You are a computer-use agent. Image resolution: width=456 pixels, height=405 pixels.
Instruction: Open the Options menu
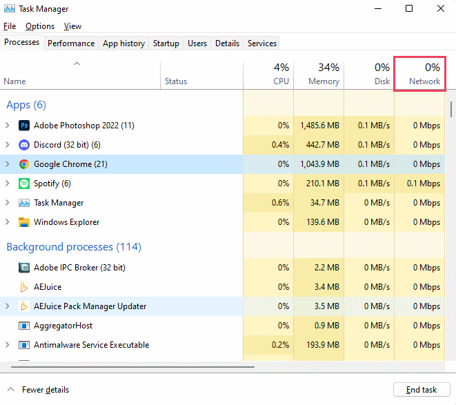point(40,26)
